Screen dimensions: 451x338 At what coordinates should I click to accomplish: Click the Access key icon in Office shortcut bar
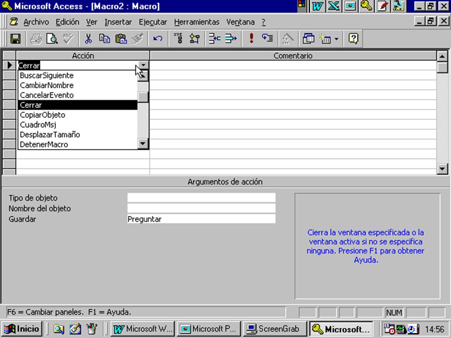pos(366,6)
